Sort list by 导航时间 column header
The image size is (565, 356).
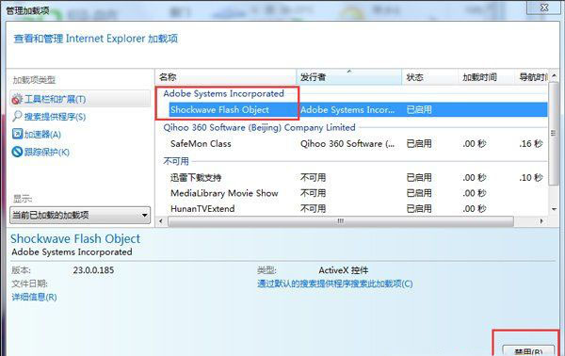(532, 77)
